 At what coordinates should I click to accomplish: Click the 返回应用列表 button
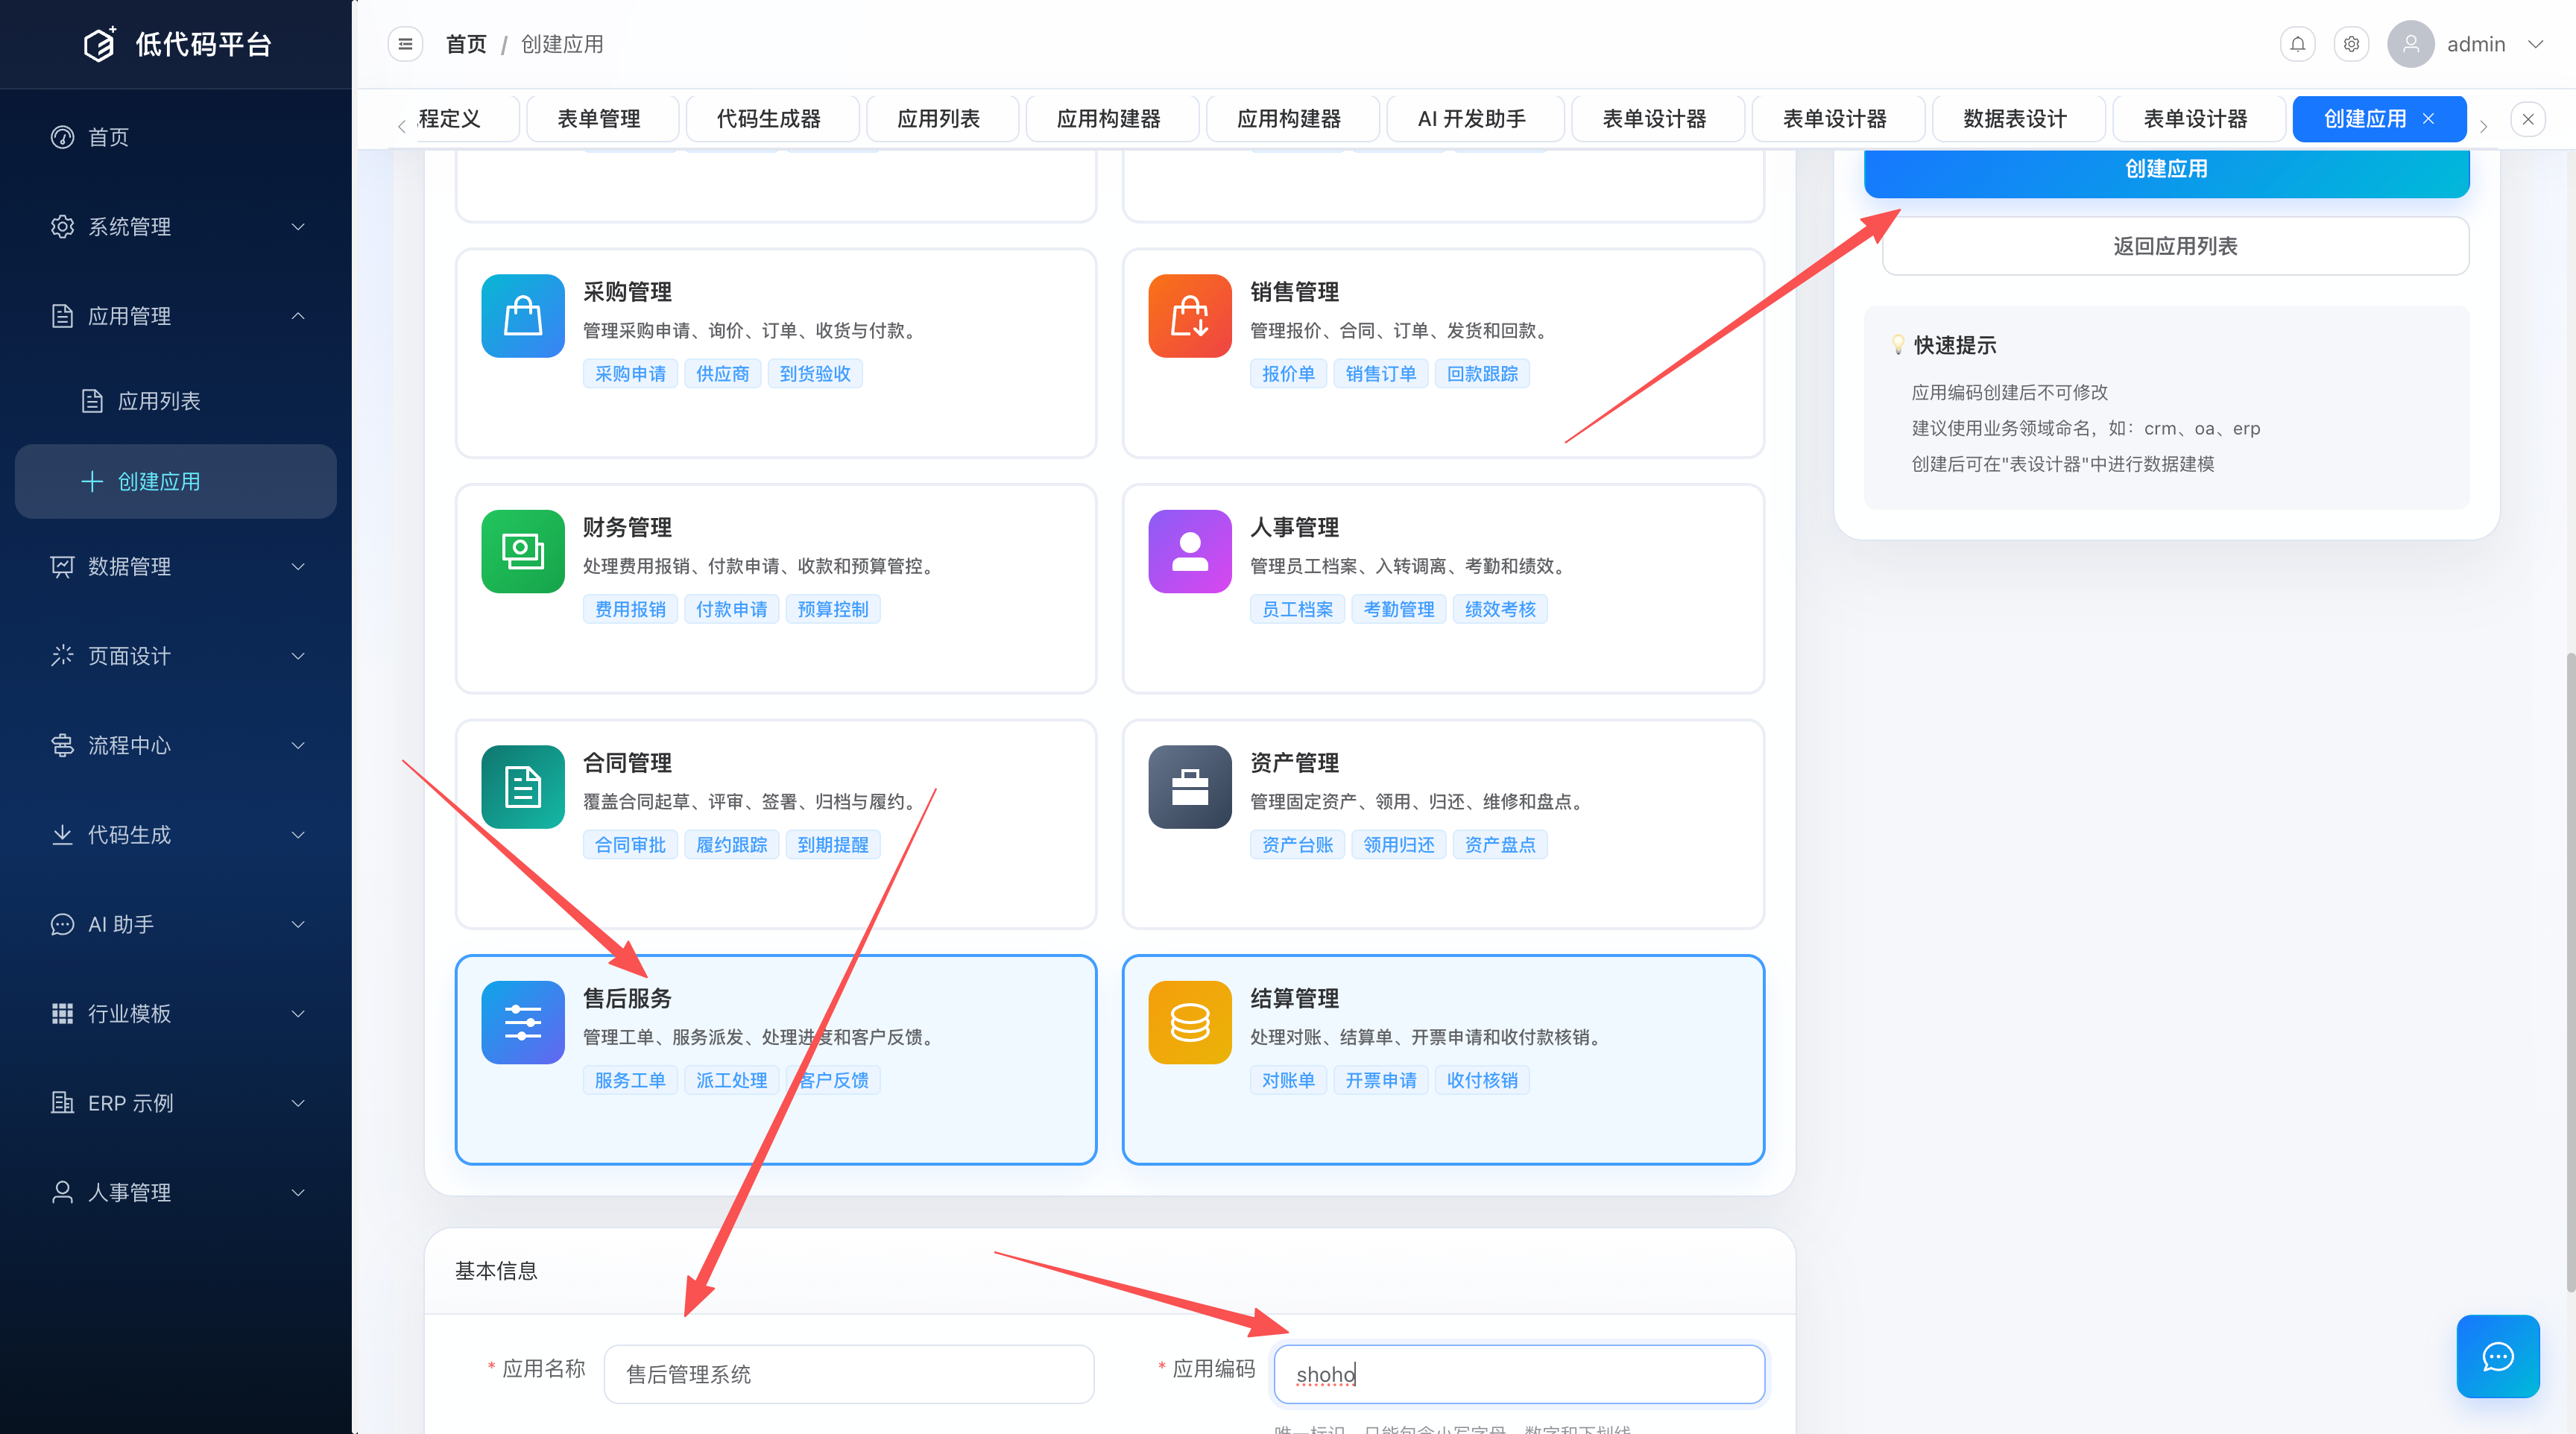point(2175,246)
